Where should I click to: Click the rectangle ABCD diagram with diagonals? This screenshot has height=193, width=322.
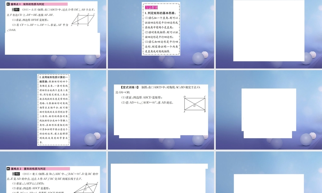pos(195,104)
